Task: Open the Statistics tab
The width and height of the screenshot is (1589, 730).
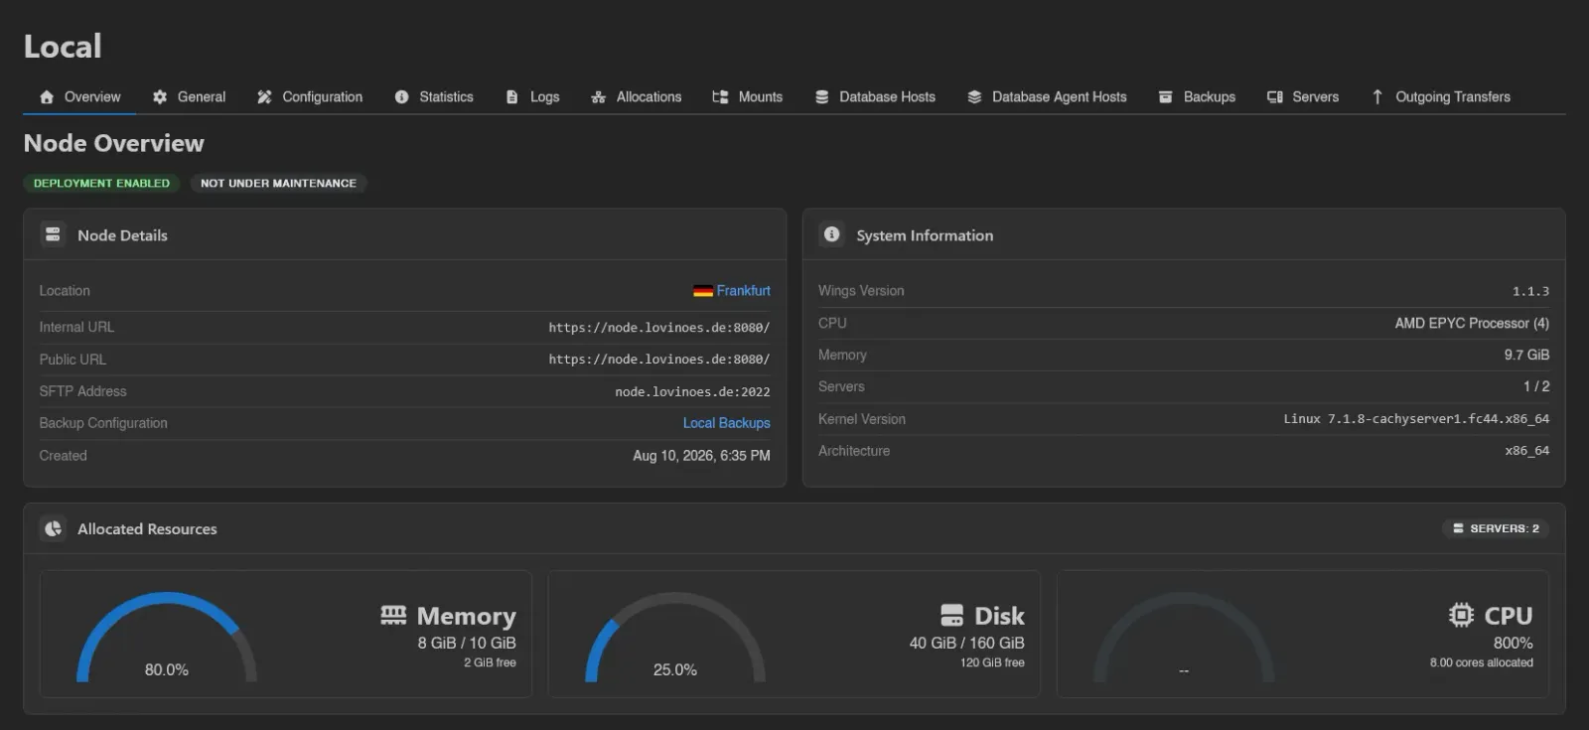Action: pyautogui.click(x=434, y=97)
